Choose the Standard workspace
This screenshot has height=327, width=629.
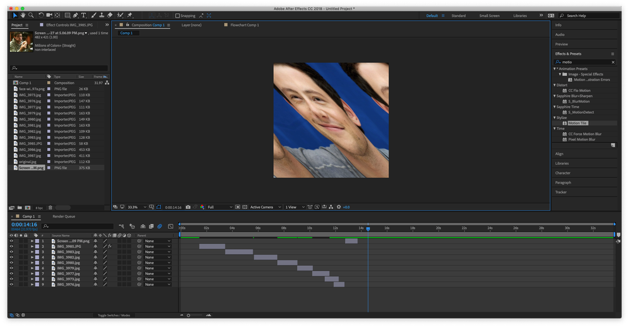tap(458, 16)
